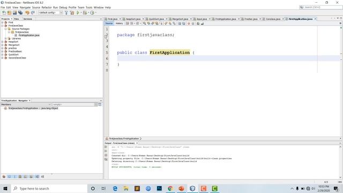This screenshot has width=343, height=193.
Task: Close the Output FirstJavaClass tab
Action: click(137, 143)
